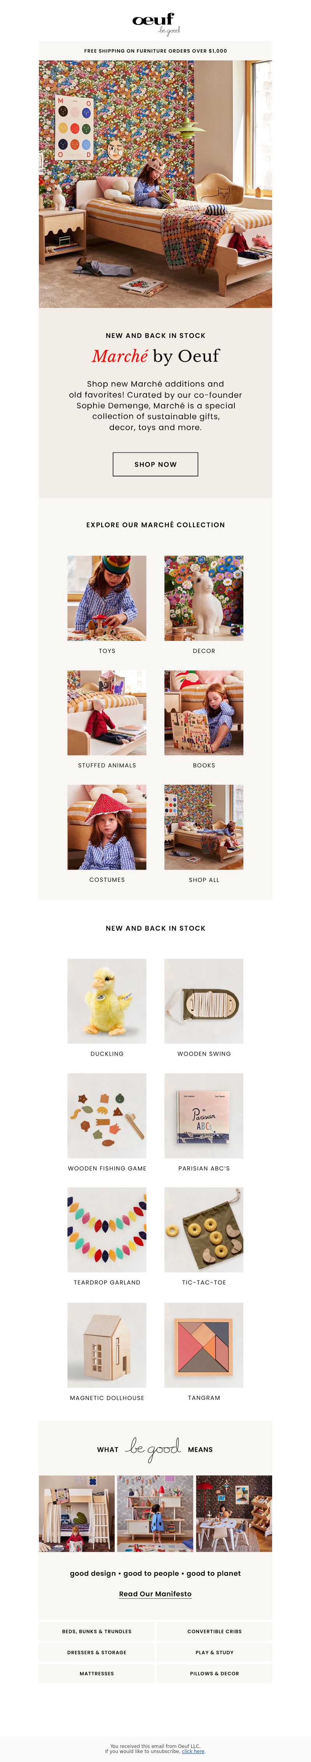311x1762 pixels.
Task: Click the Shop Now button
Action: tap(155, 464)
